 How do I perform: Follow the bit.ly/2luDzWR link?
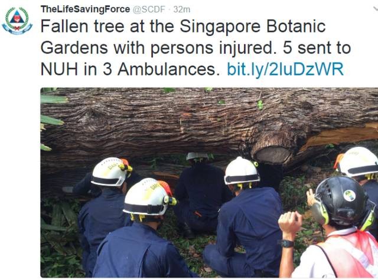(285, 69)
